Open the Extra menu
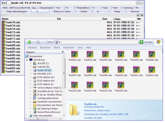The image size is (165, 123). click(x=80, y=48)
